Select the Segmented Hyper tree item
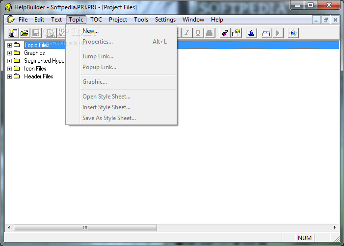344x246 pixels. 45,61
